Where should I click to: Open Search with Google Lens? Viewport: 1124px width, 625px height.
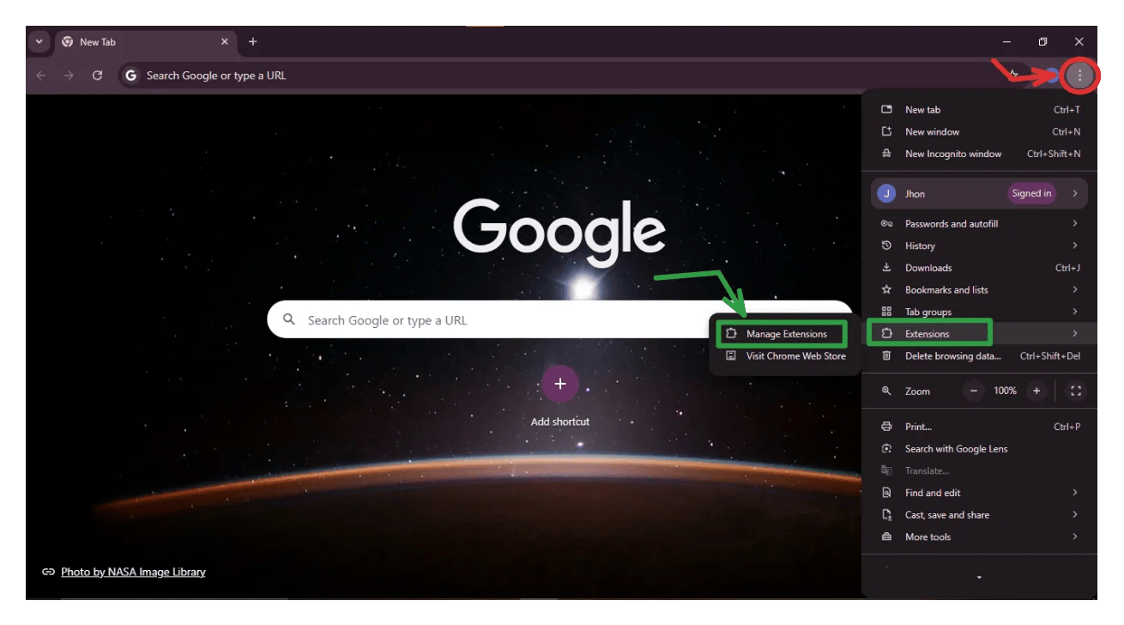point(956,449)
